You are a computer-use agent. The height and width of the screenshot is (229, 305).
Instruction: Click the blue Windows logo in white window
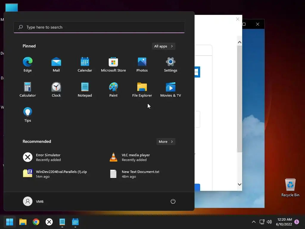coord(197,72)
